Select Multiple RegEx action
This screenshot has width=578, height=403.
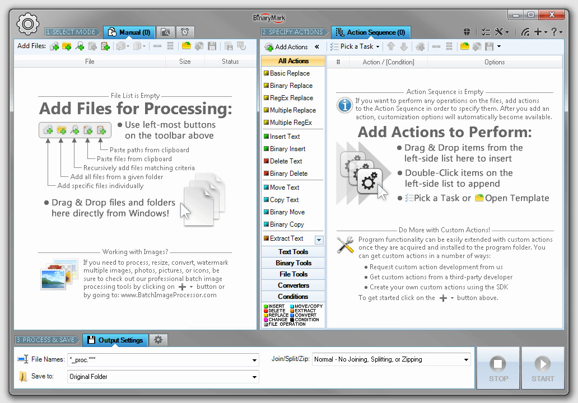[x=288, y=123]
